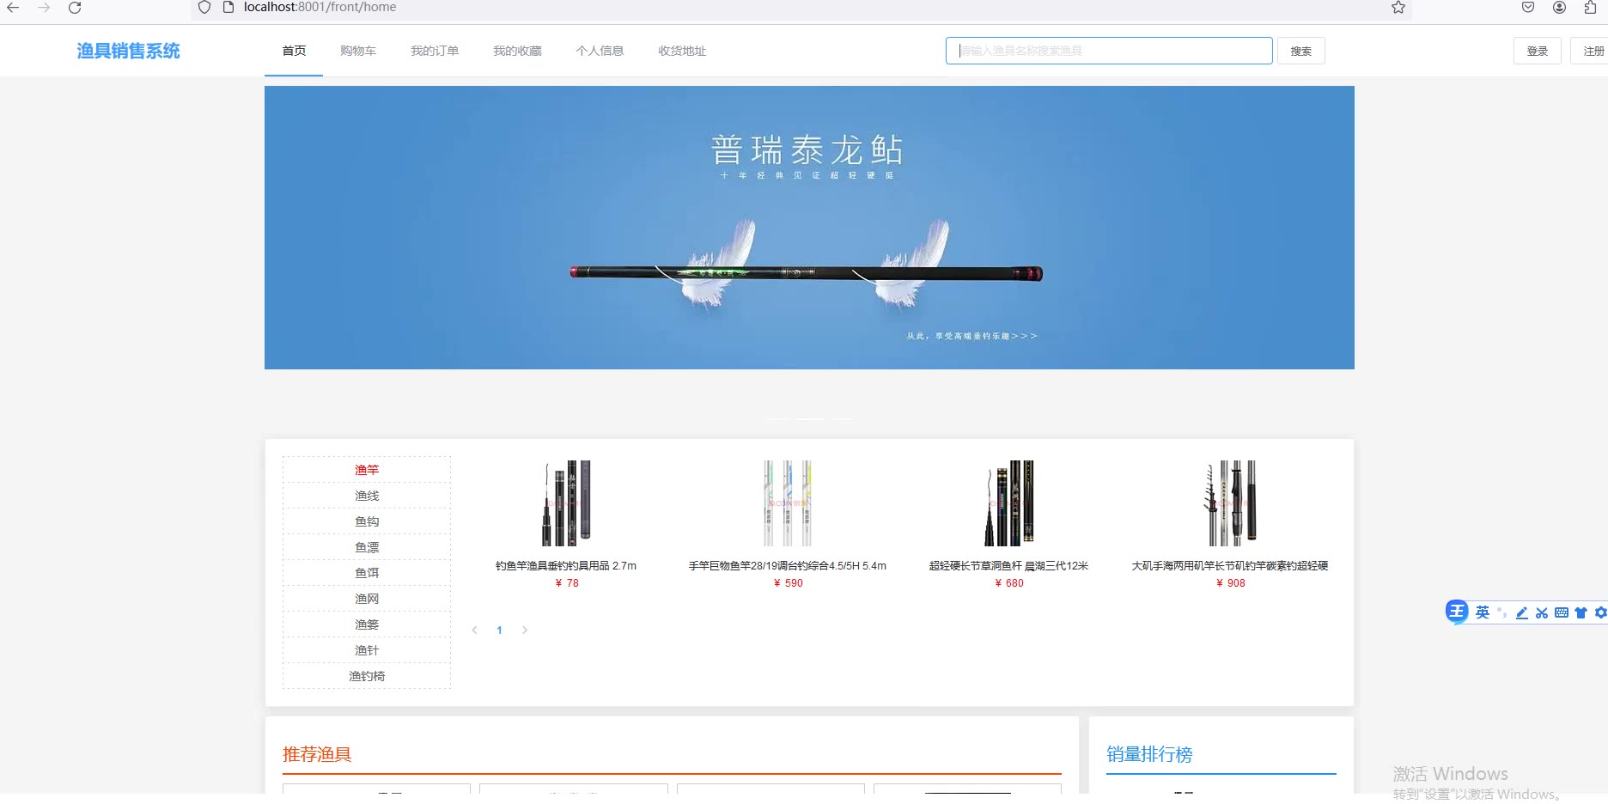1608x804 pixels.
Task: Click the ¥ 680 price text
Action: tap(1009, 583)
